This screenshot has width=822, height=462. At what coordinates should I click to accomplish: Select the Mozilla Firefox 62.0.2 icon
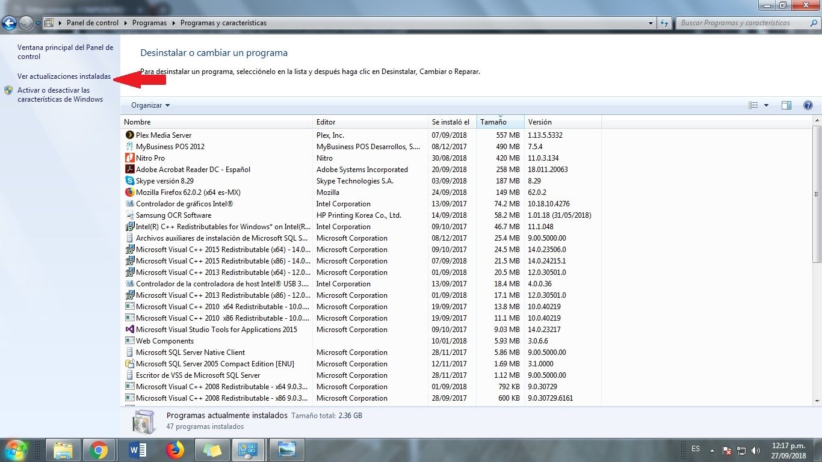point(130,192)
